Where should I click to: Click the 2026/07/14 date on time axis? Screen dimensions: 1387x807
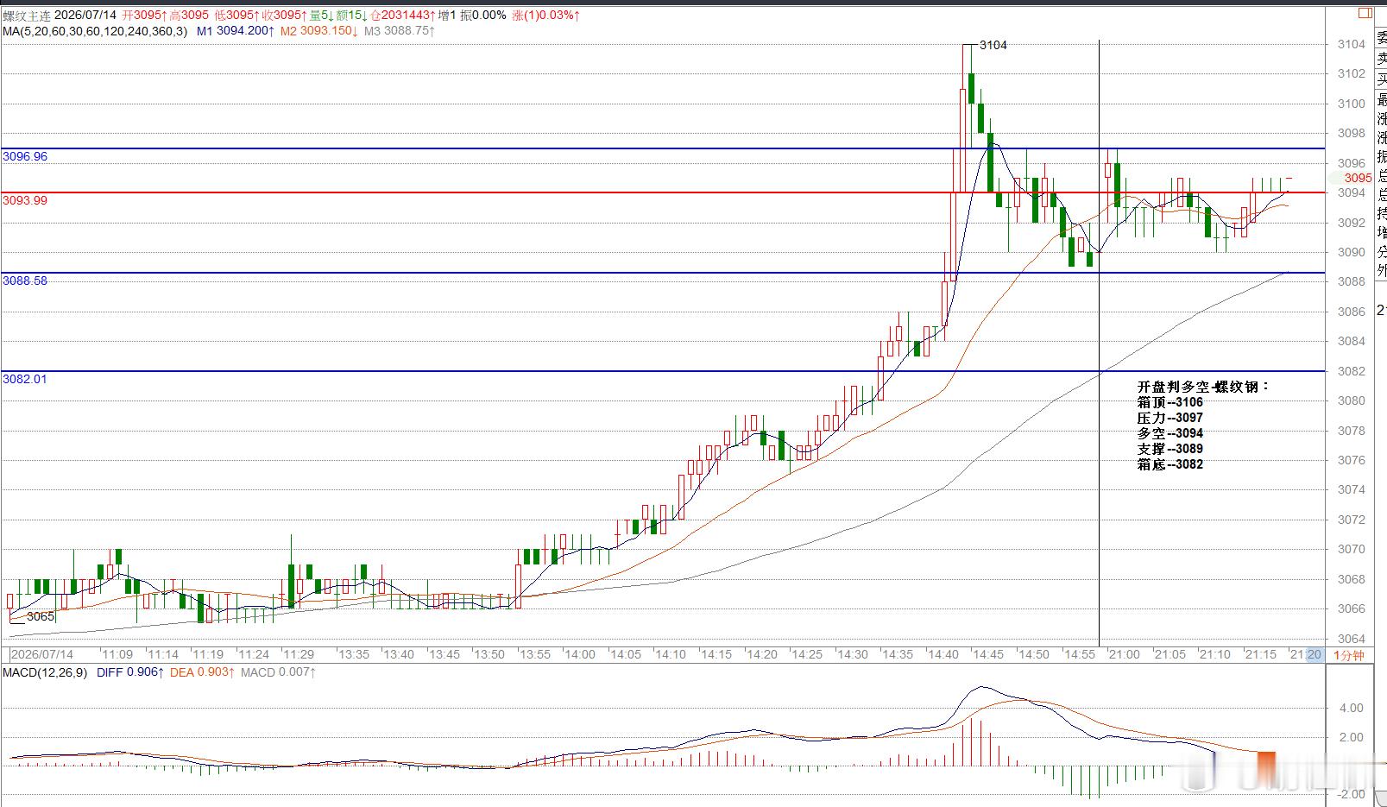point(42,655)
